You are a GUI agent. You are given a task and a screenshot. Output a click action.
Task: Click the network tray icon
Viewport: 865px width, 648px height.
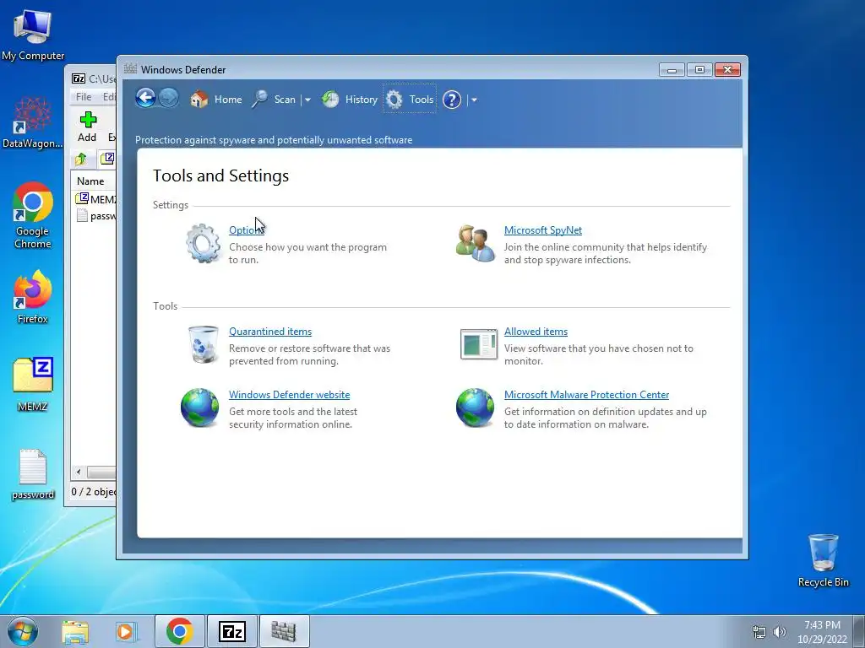click(x=759, y=632)
